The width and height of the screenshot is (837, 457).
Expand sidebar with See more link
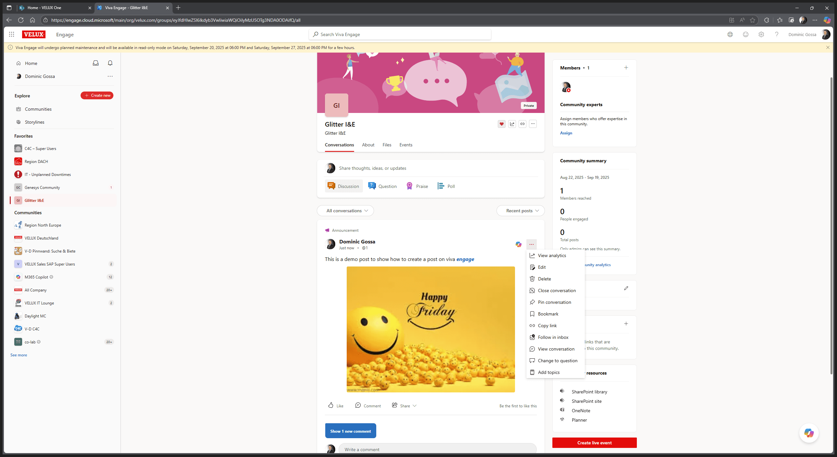tap(19, 355)
